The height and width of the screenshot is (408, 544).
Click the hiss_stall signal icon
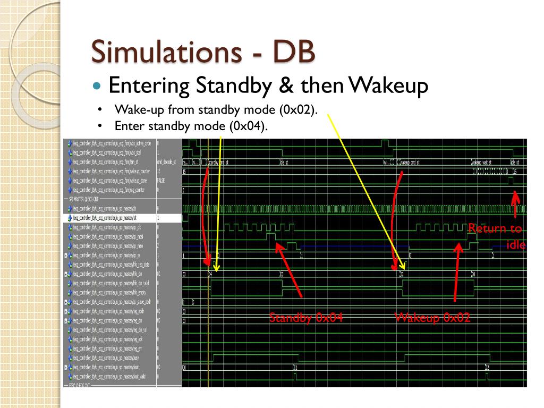tap(70, 152)
